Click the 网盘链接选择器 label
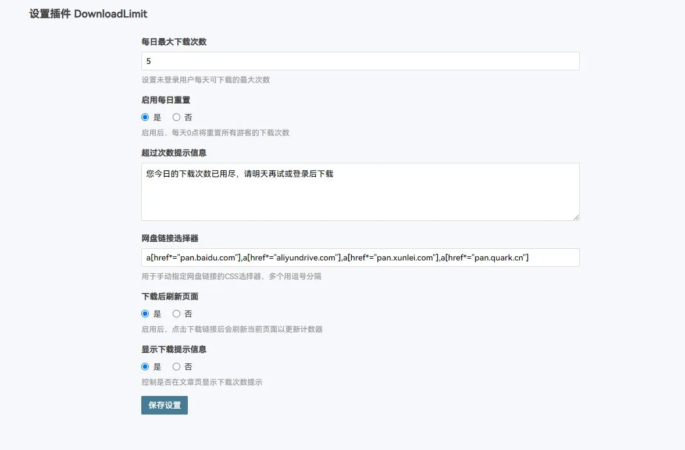 click(170, 238)
